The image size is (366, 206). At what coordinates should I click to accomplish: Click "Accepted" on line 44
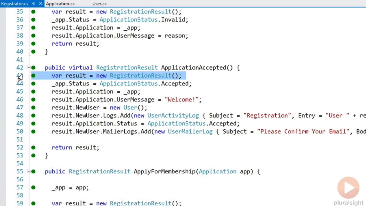coord(175,84)
